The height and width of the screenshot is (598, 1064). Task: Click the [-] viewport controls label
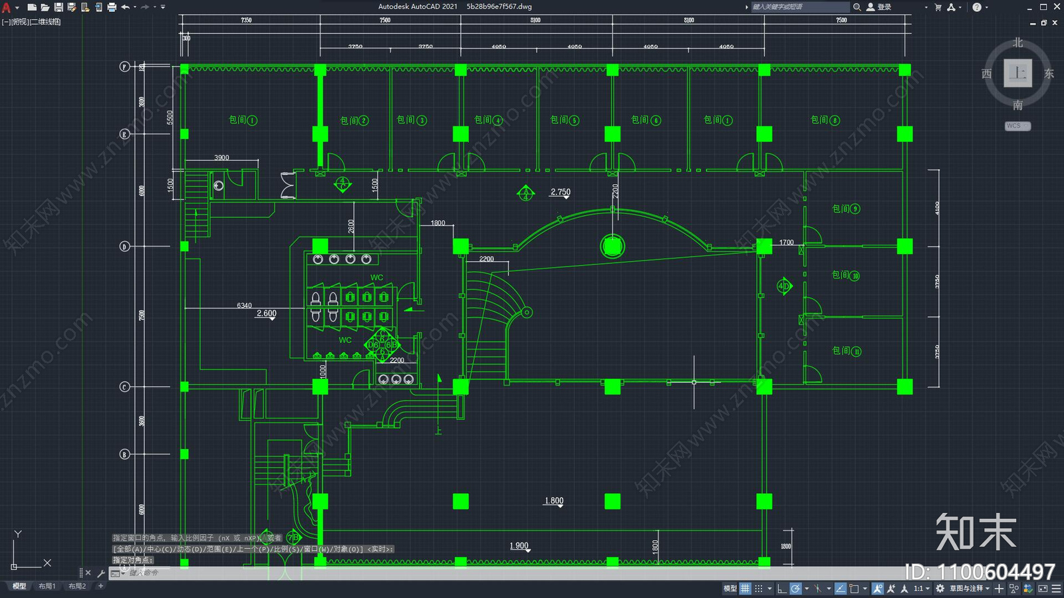click(6, 22)
